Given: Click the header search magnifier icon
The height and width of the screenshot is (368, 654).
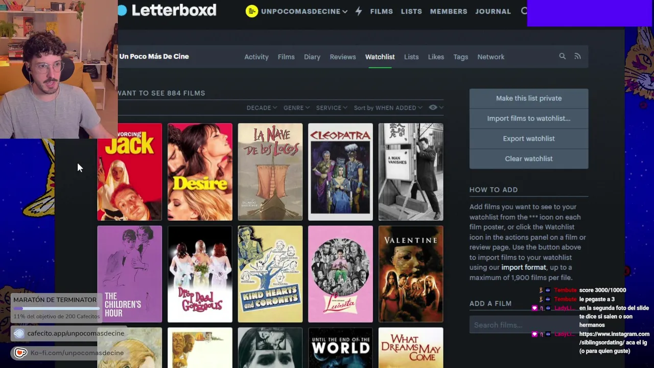Looking at the screenshot, I should [x=524, y=11].
